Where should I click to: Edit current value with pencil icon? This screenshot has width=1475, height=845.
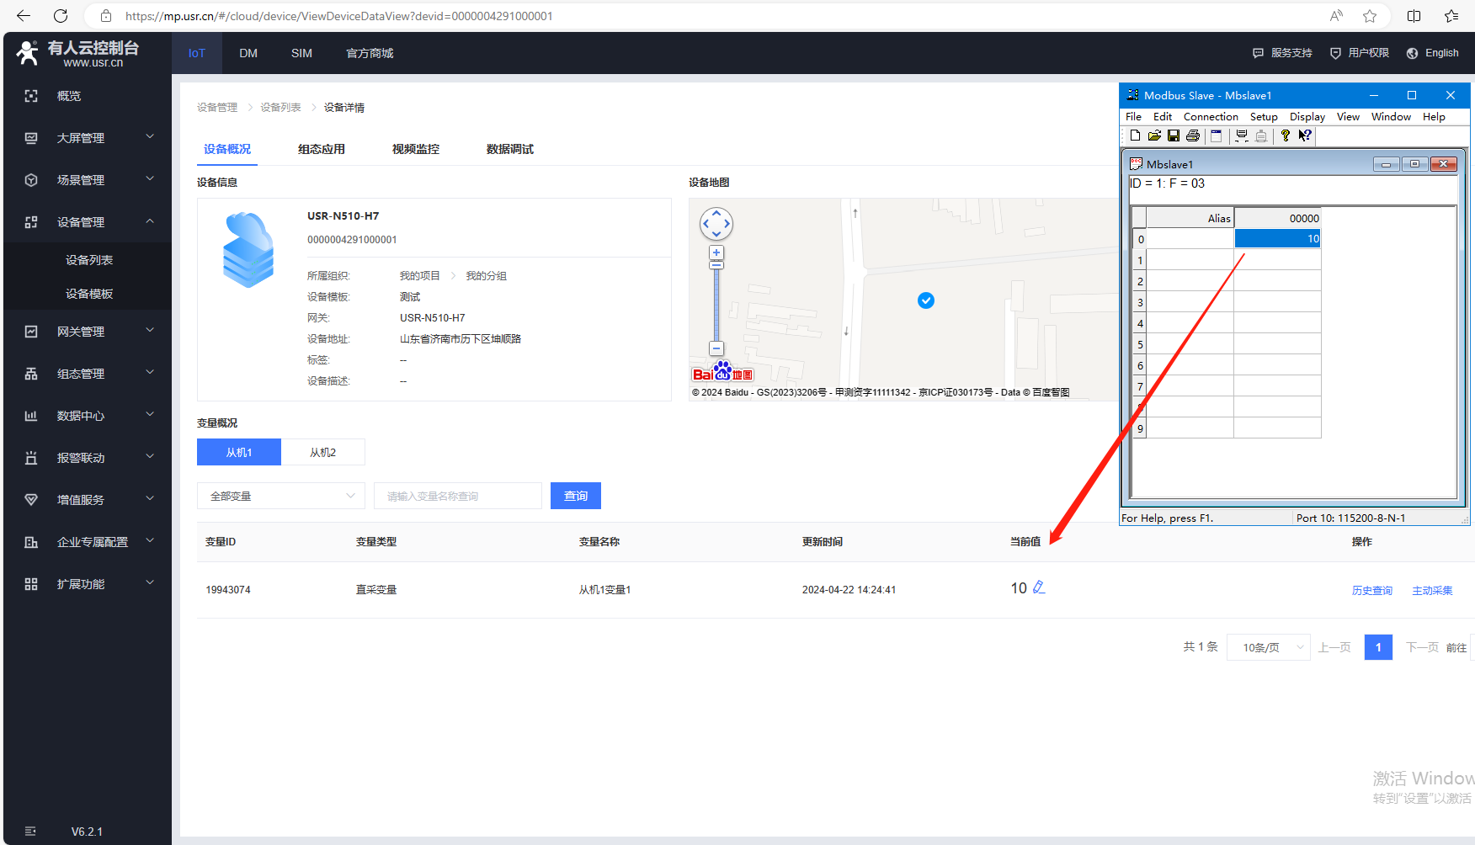(1039, 587)
